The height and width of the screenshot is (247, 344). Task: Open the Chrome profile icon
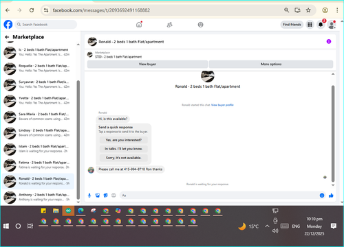pos(325,10)
